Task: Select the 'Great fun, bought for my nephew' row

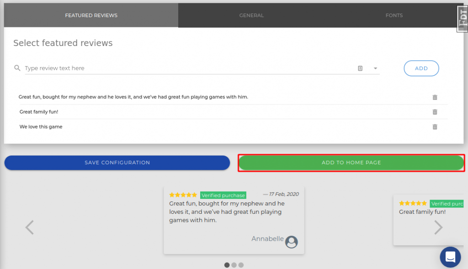Action: click(234, 97)
